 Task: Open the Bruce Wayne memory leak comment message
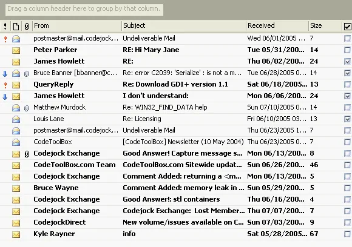click(x=176, y=188)
